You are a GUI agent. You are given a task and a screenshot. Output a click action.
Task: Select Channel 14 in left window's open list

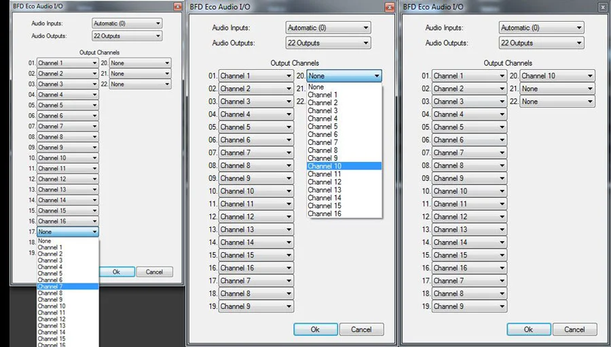click(x=68, y=332)
